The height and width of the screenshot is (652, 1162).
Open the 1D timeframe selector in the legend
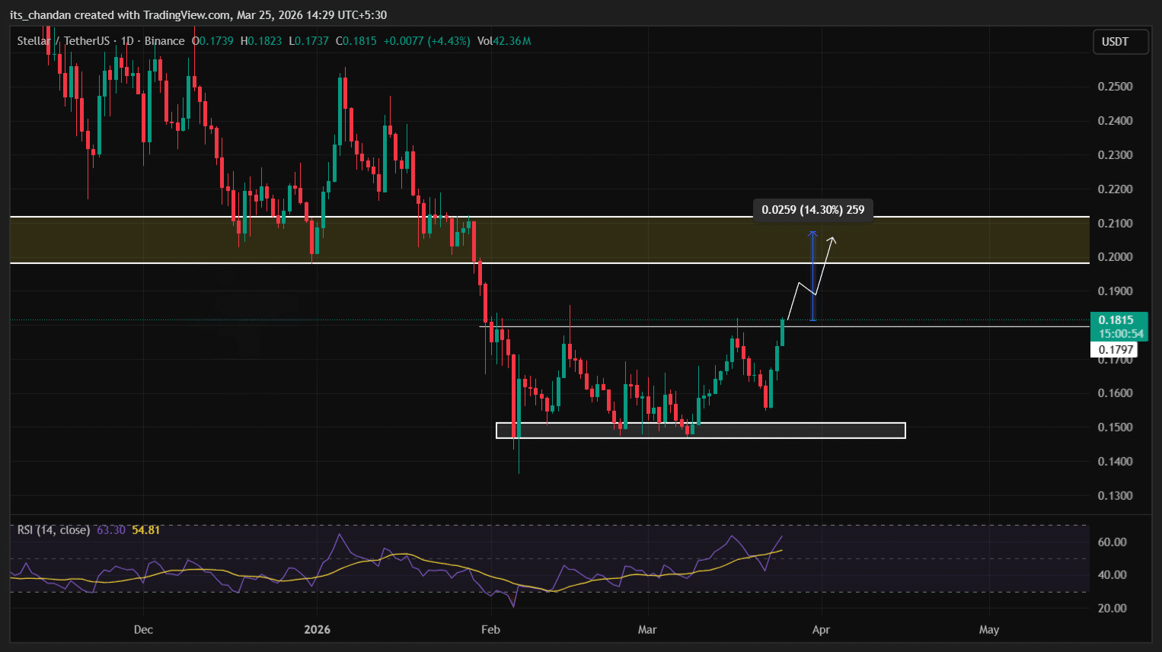click(126, 41)
